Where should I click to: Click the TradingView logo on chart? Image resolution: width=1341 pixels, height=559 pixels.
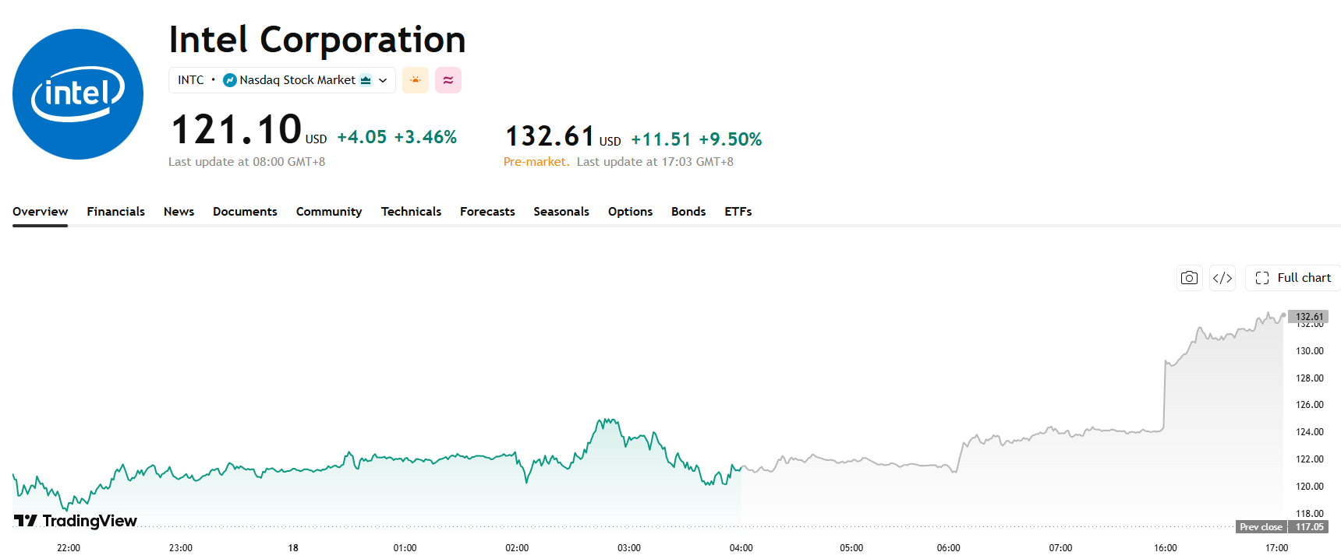point(76,521)
